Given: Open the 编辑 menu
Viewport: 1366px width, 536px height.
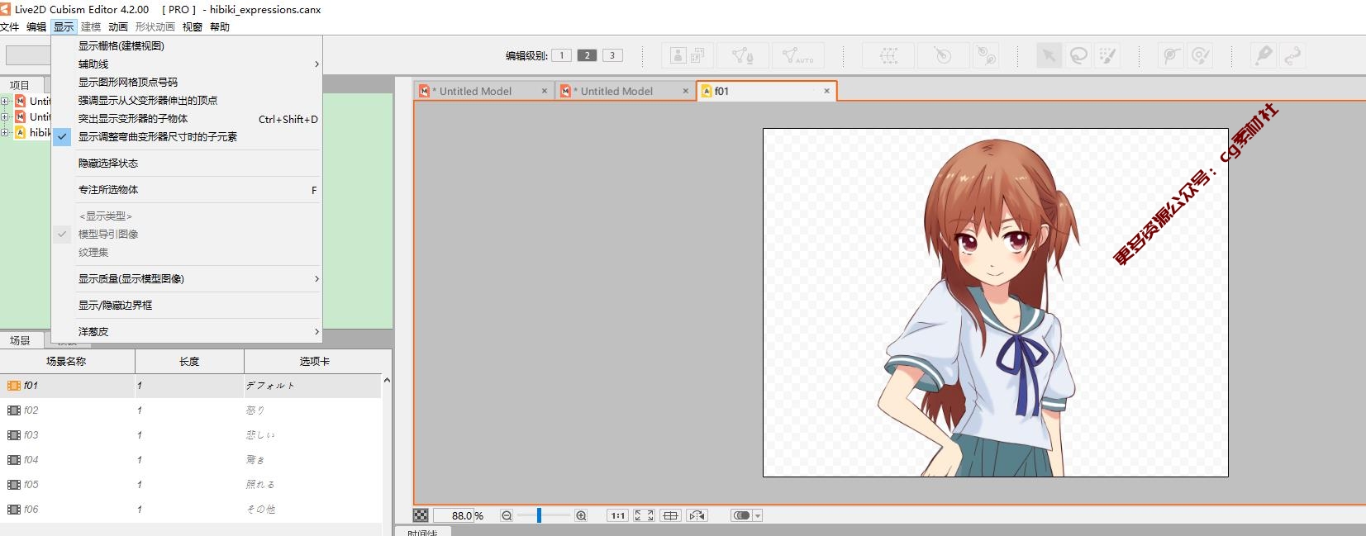Looking at the screenshot, I should point(36,27).
